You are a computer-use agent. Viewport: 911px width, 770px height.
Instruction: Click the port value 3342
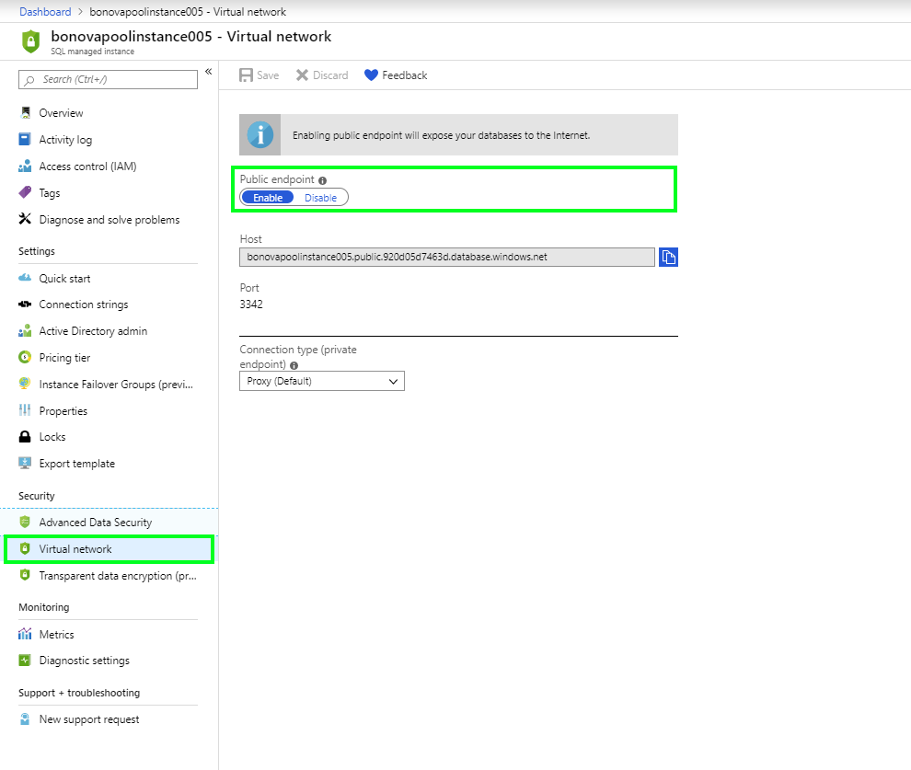[251, 305]
